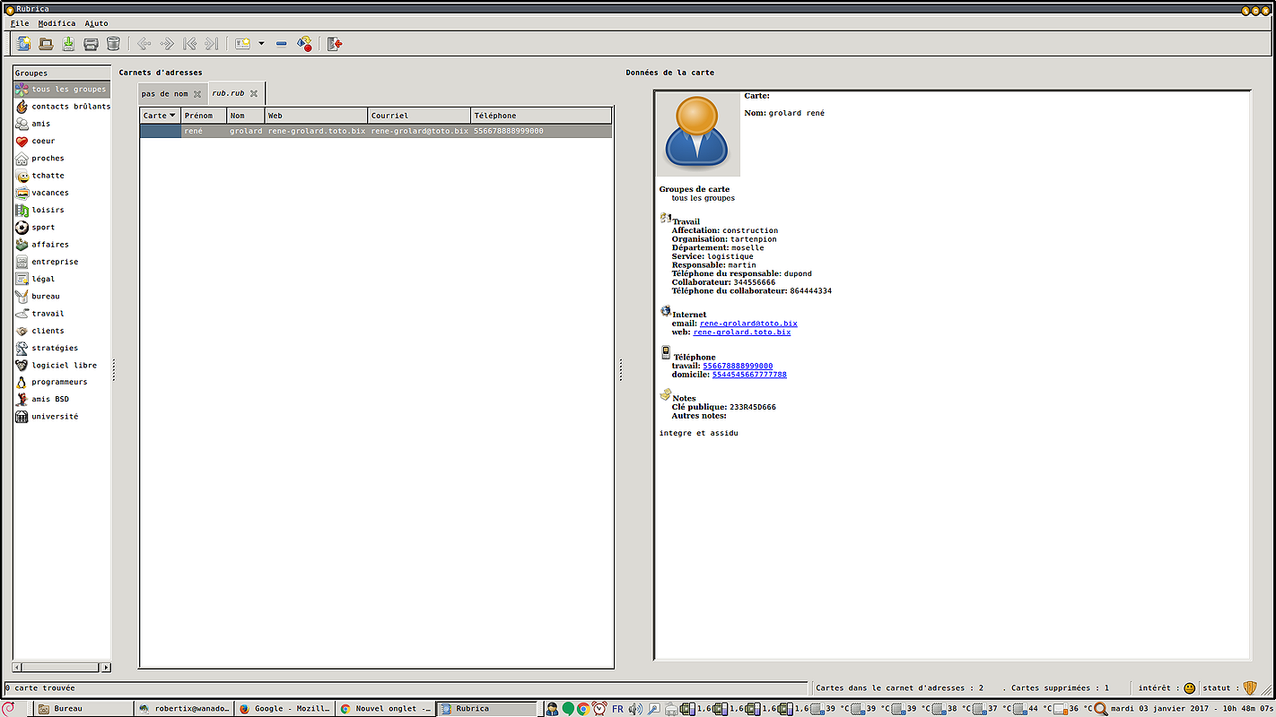1276x717 pixels.
Task: Select the 'programmeurs' group
Action: [61, 382]
